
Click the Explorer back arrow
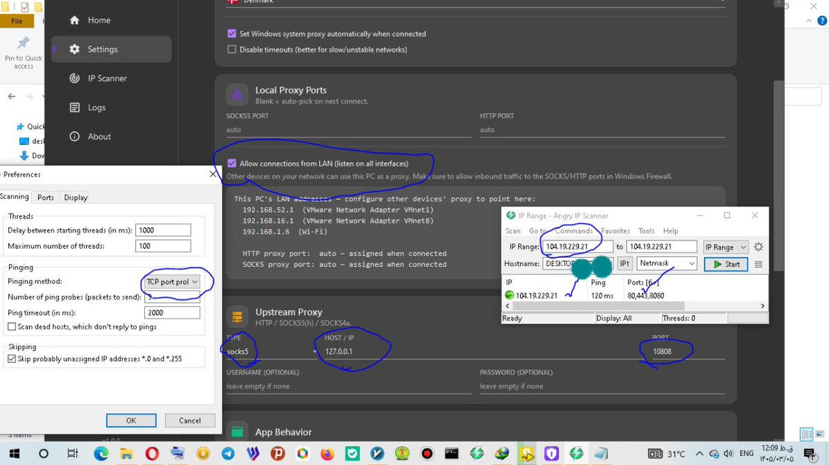[12, 97]
